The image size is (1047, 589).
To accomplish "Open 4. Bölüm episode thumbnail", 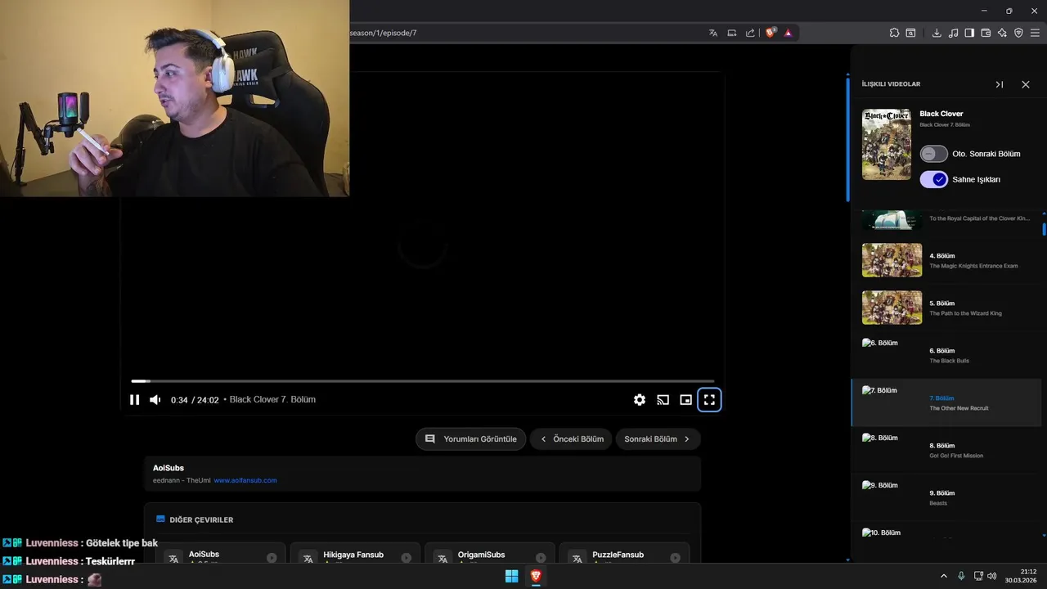I will coord(892,260).
